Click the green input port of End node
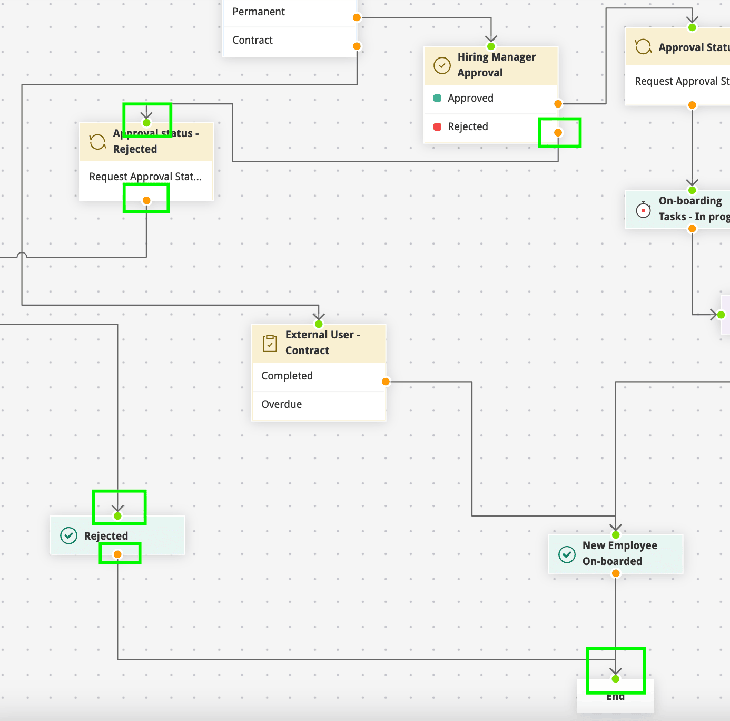730x721 pixels. (x=615, y=679)
